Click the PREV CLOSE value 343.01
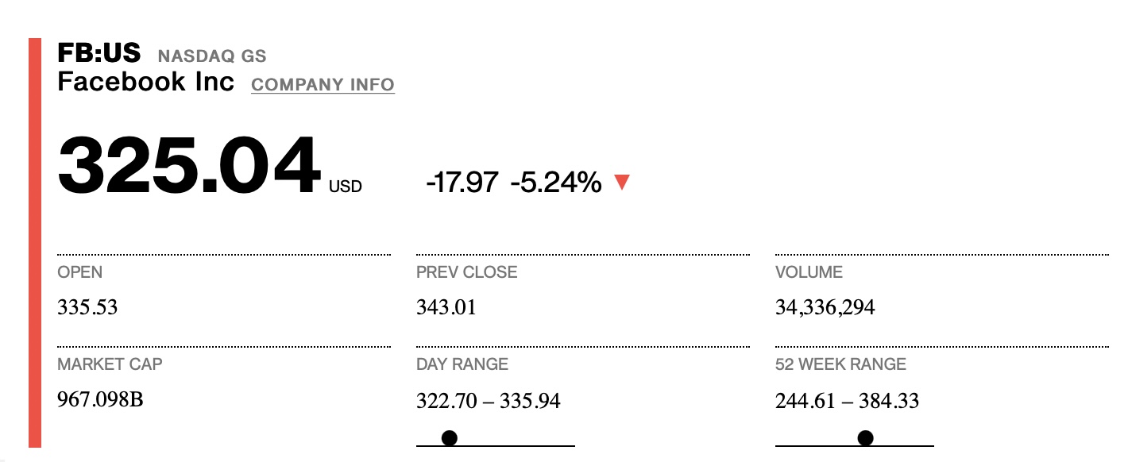 [x=446, y=307]
